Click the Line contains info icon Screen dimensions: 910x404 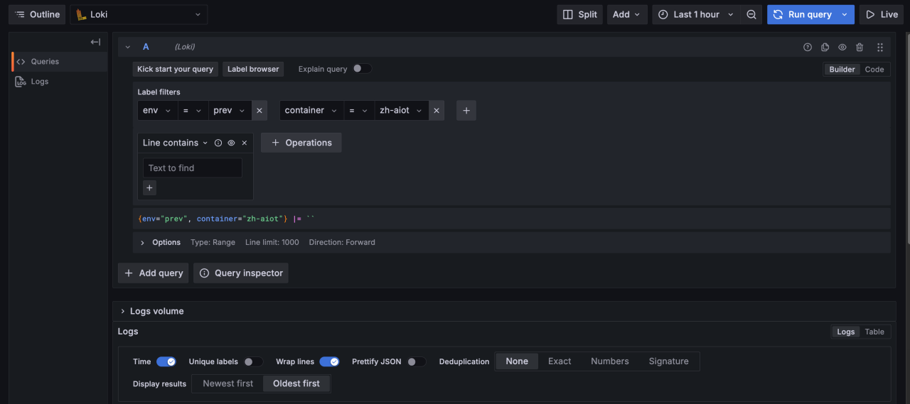(218, 143)
